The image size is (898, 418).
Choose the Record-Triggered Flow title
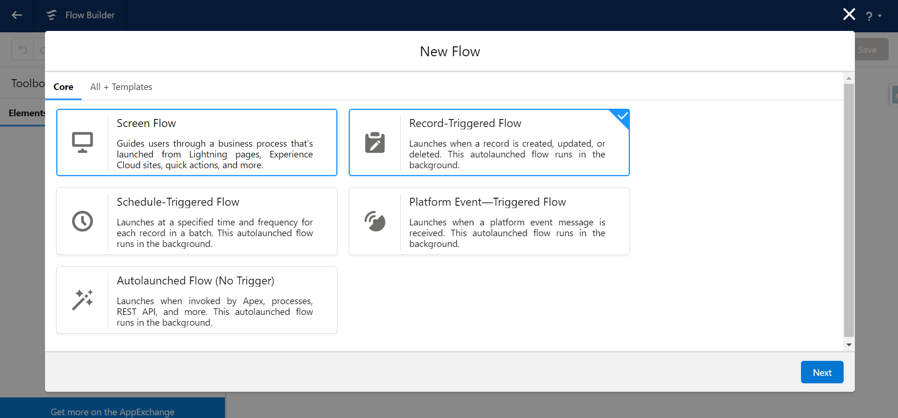tap(465, 123)
